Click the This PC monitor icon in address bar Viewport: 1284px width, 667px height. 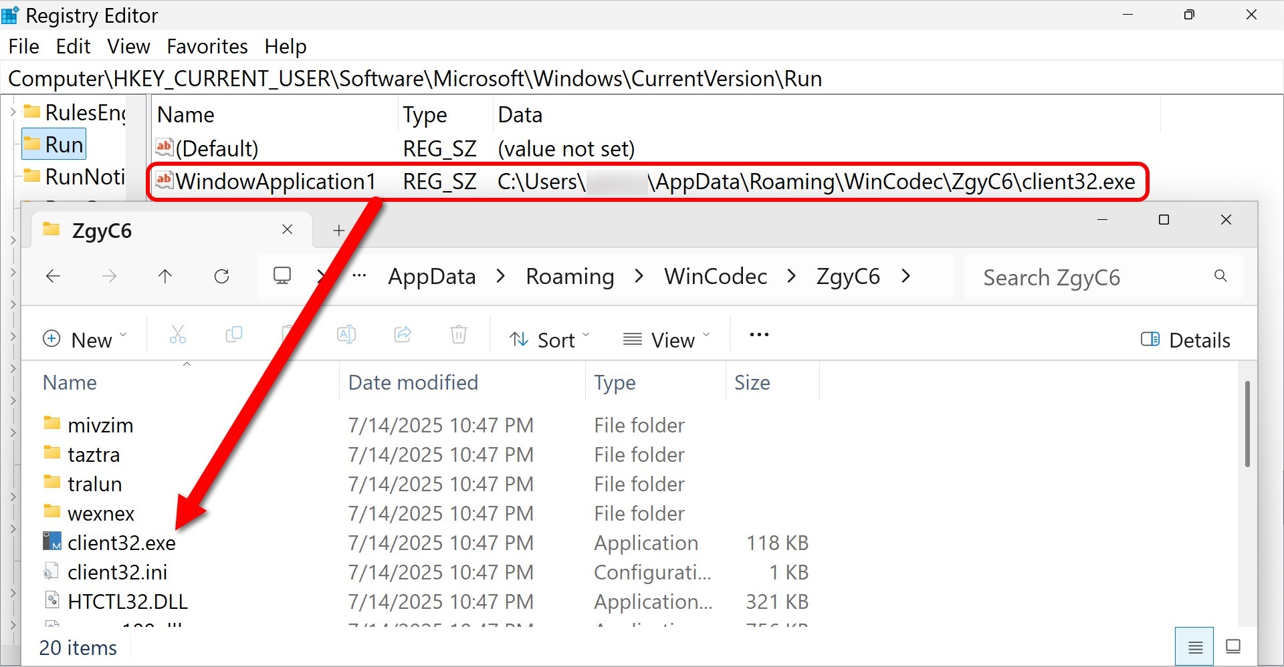tap(282, 275)
